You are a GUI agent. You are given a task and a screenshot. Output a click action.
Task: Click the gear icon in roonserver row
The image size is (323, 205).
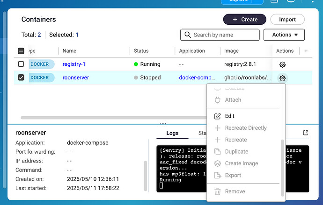click(x=282, y=78)
